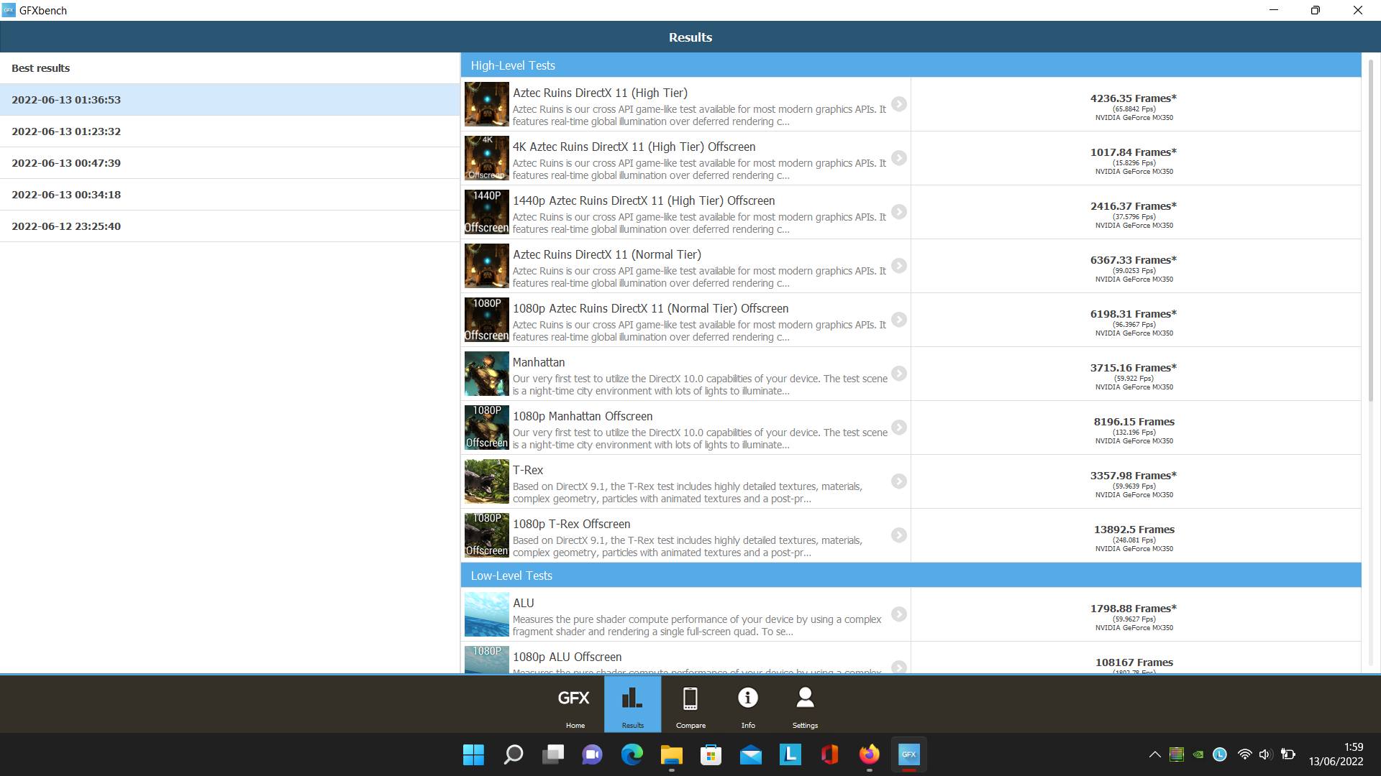Switch to the Results tab

632,704
